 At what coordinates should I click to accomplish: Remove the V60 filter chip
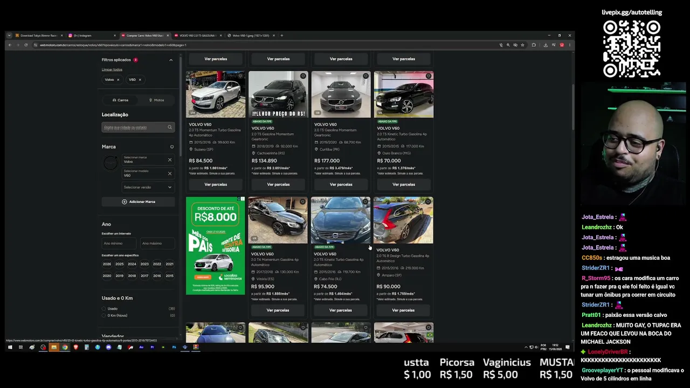tap(140, 80)
